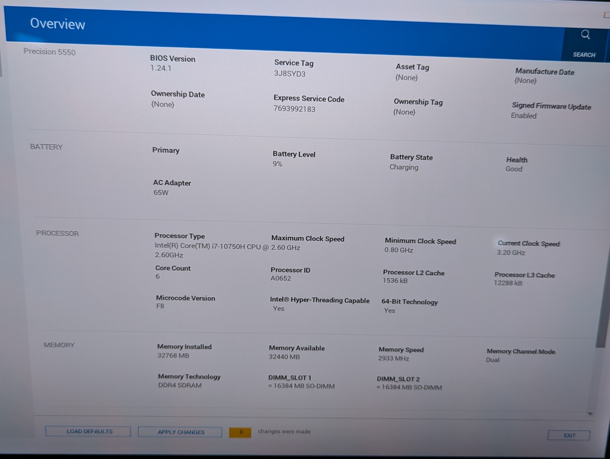Click the Exit button
The height and width of the screenshot is (459, 610).
tap(568, 435)
